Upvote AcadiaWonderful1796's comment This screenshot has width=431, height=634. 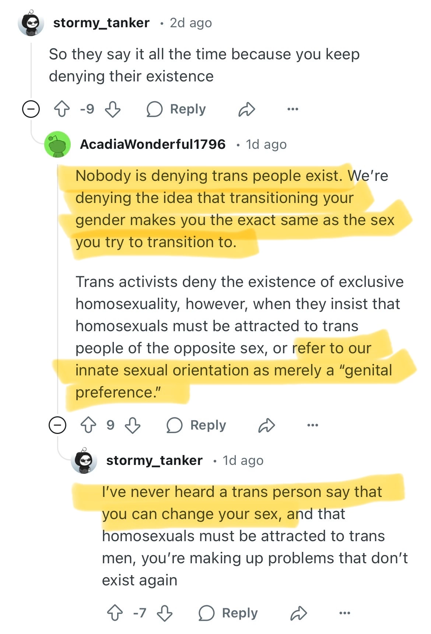tap(88, 425)
